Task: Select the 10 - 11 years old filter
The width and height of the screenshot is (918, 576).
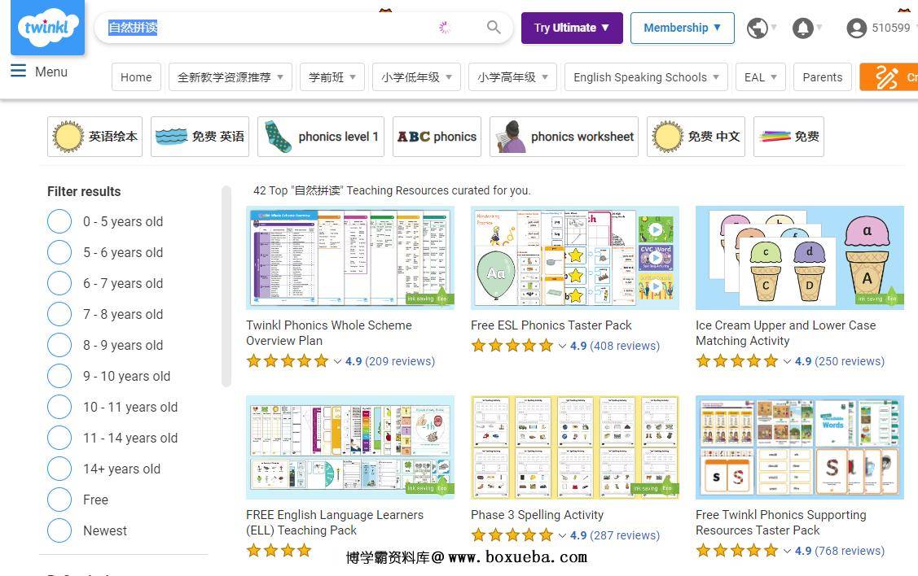Action: coord(59,407)
